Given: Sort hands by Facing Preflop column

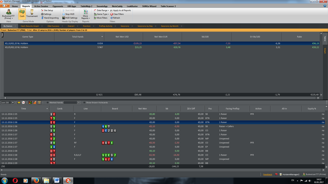Looking at the screenshot, I should point(232,108).
